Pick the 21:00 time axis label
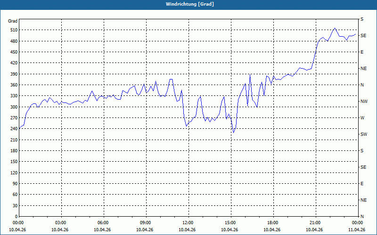 (315, 223)
